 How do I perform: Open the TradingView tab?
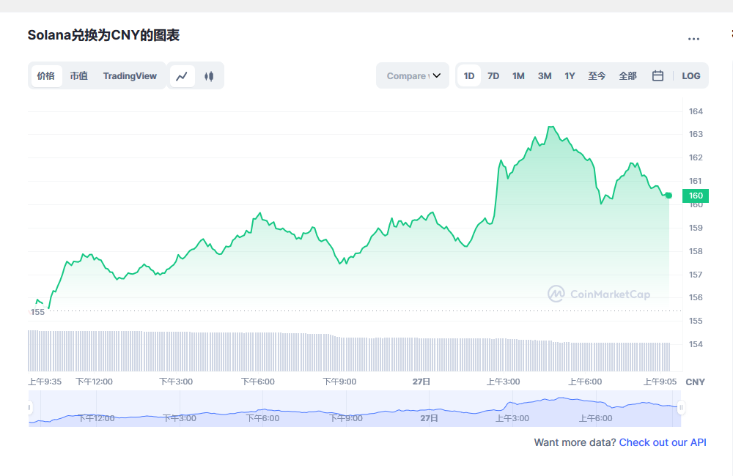click(x=130, y=75)
